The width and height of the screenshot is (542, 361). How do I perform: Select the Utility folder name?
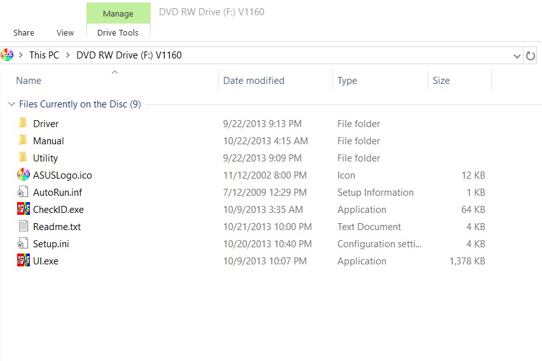45,158
